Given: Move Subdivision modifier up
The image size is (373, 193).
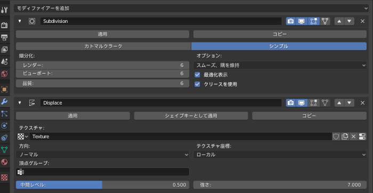Looking at the screenshot, I should click(x=339, y=21).
